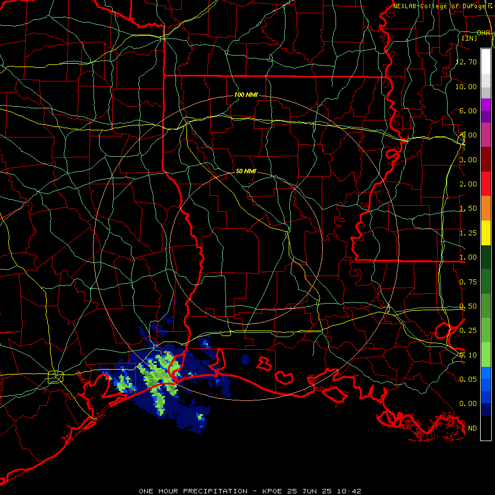This screenshot has width=495, height=495.
Task: Click the 0.75 legend value
Action: (468, 282)
